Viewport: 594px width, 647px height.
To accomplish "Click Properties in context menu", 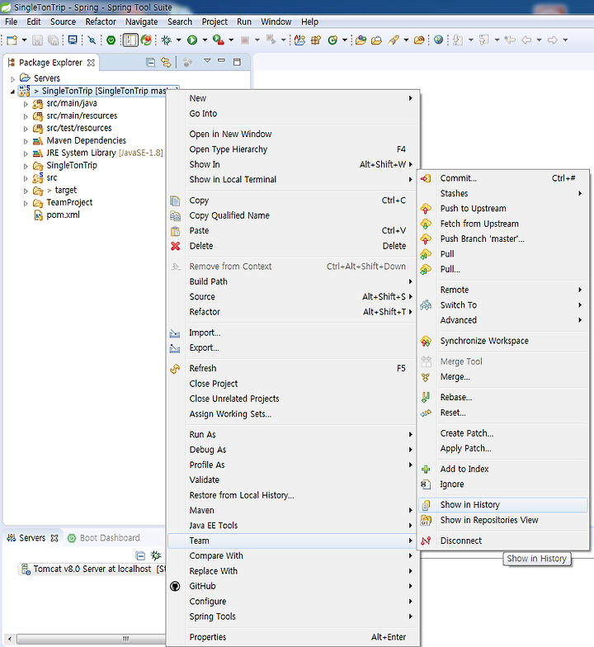I will [291, 637].
